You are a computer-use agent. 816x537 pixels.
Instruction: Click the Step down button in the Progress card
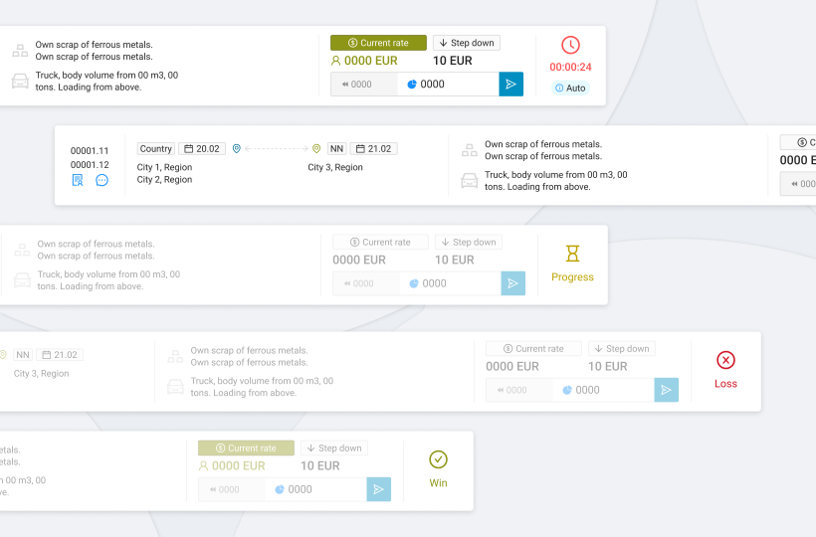[468, 243]
